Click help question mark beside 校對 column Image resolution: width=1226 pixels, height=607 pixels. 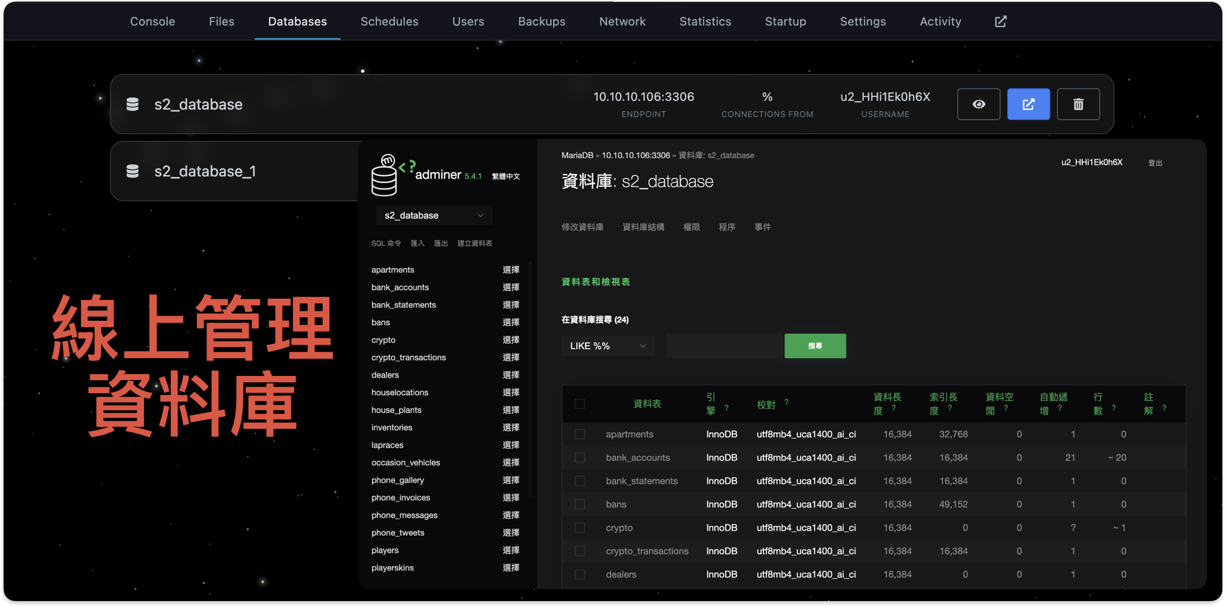[786, 402]
